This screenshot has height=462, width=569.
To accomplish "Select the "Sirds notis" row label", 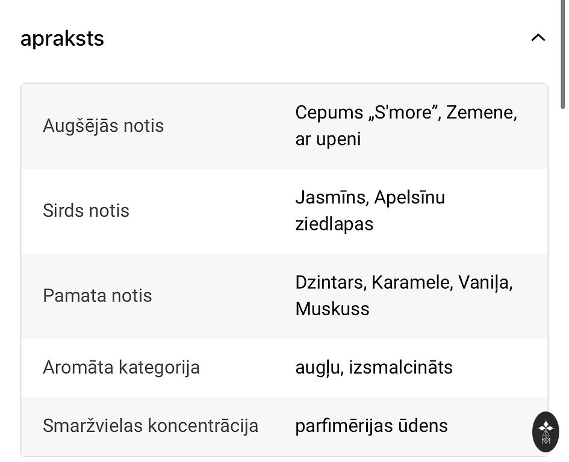I will point(86,211).
